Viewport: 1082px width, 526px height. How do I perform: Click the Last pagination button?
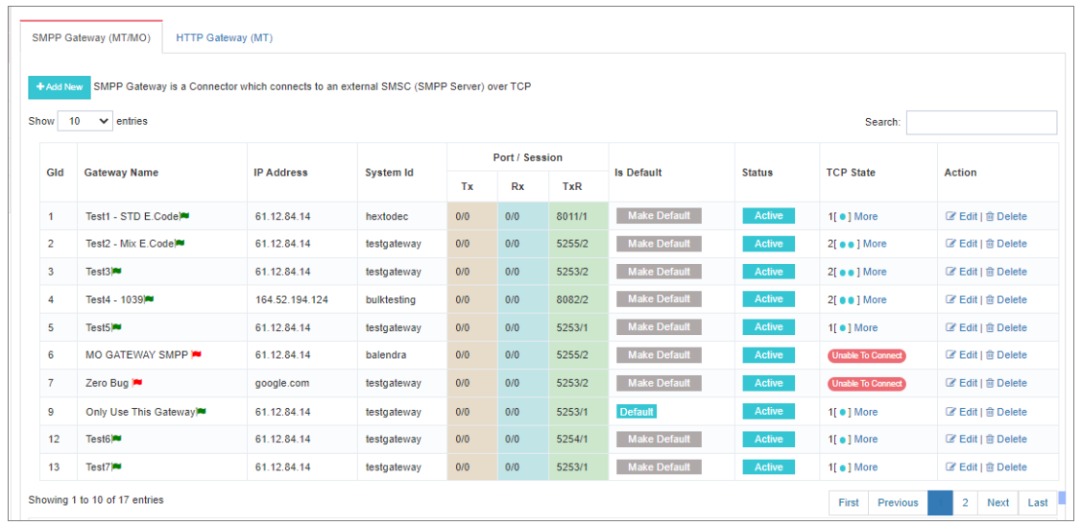pyautogui.click(x=1038, y=503)
